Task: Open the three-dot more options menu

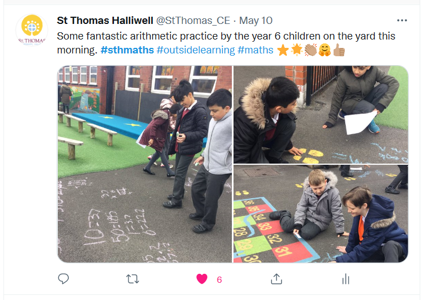Action: pos(402,21)
